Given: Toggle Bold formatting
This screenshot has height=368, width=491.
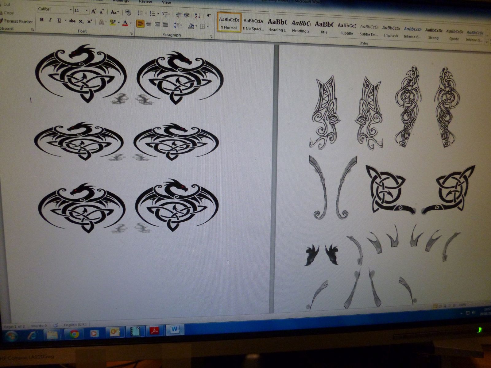Looking at the screenshot, I should point(42,20).
